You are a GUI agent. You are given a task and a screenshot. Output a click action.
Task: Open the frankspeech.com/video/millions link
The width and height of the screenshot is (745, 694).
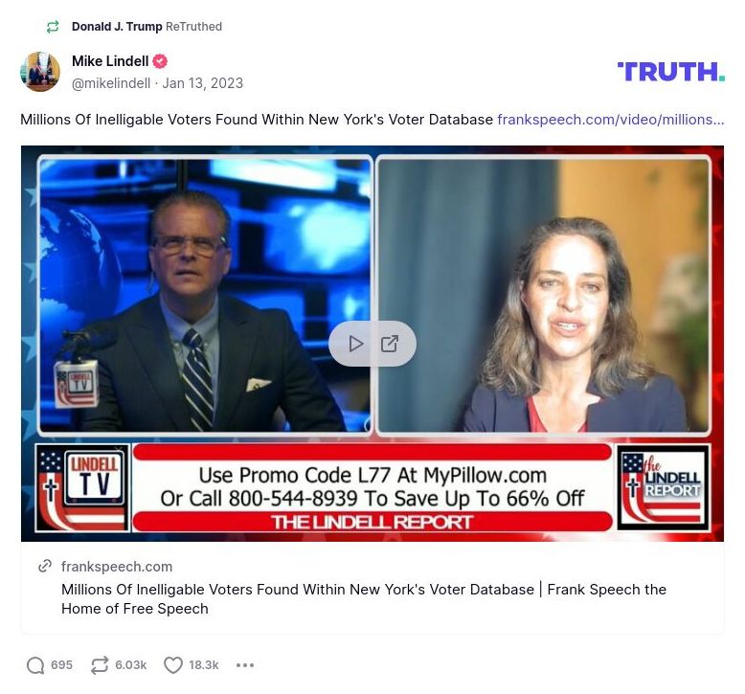(x=611, y=120)
